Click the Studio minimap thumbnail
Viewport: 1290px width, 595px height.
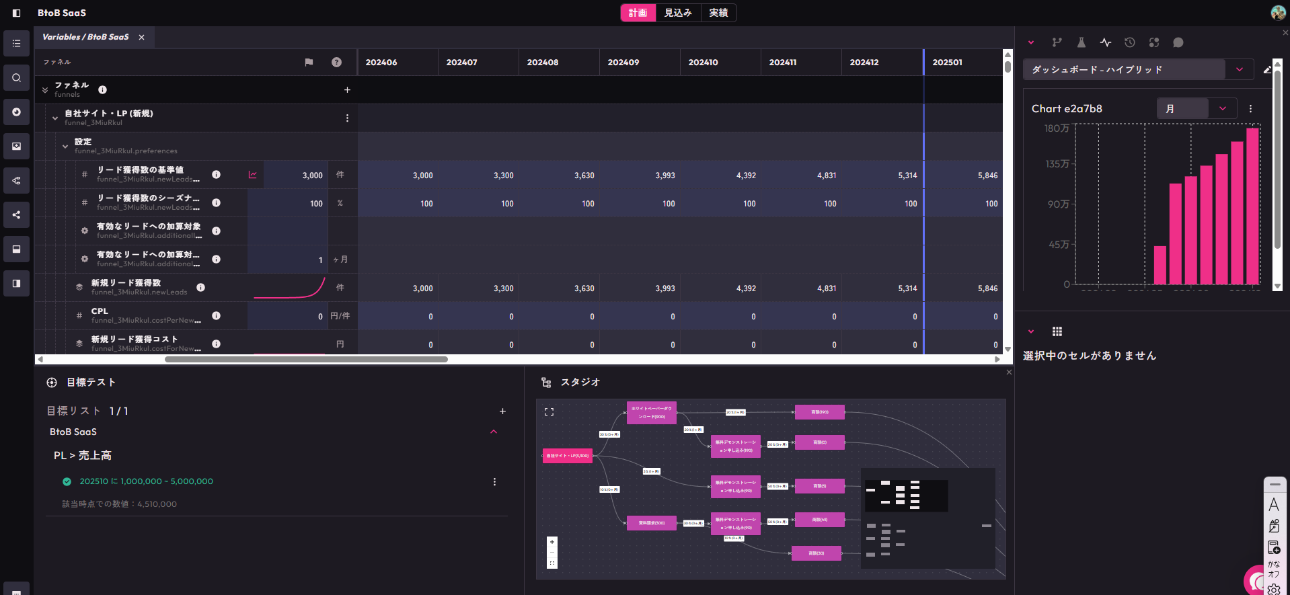click(x=927, y=518)
